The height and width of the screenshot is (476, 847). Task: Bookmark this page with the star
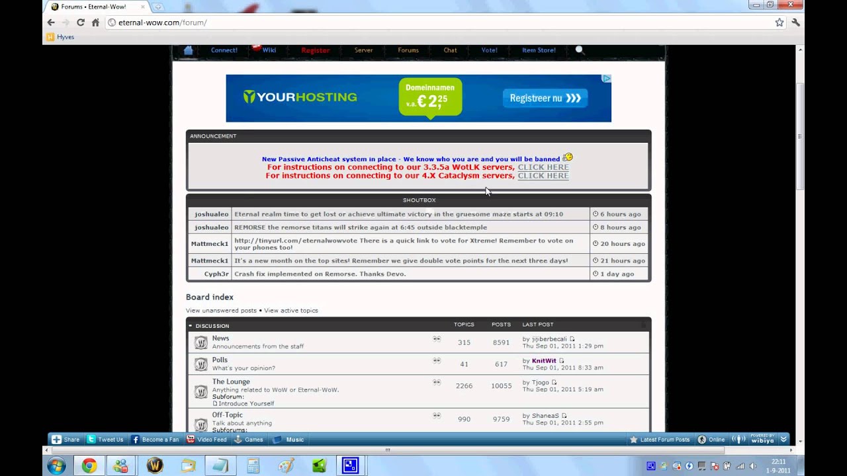pyautogui.click(x=780, y=22)
